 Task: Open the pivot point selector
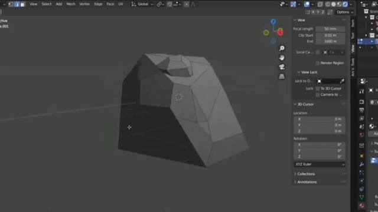160,4
